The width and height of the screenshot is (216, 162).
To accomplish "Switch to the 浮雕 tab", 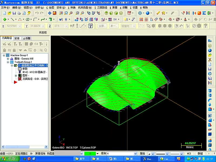I will point(27,38).
